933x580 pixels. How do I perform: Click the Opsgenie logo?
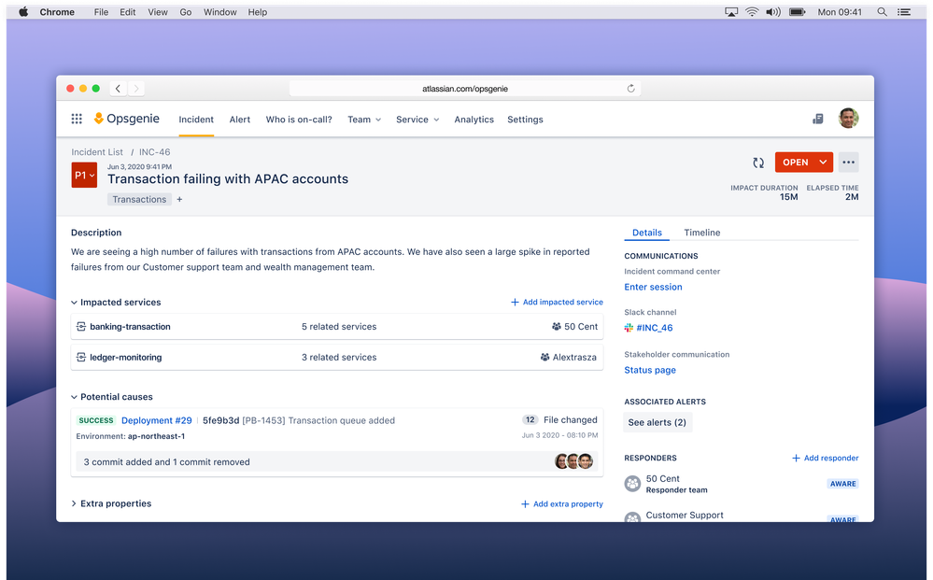pos(127,119)
